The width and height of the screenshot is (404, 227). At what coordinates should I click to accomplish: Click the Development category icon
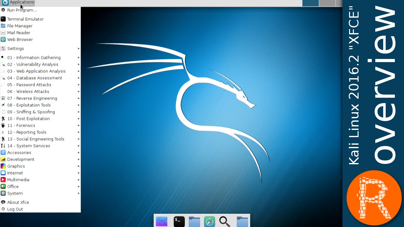tap(3, 159)
